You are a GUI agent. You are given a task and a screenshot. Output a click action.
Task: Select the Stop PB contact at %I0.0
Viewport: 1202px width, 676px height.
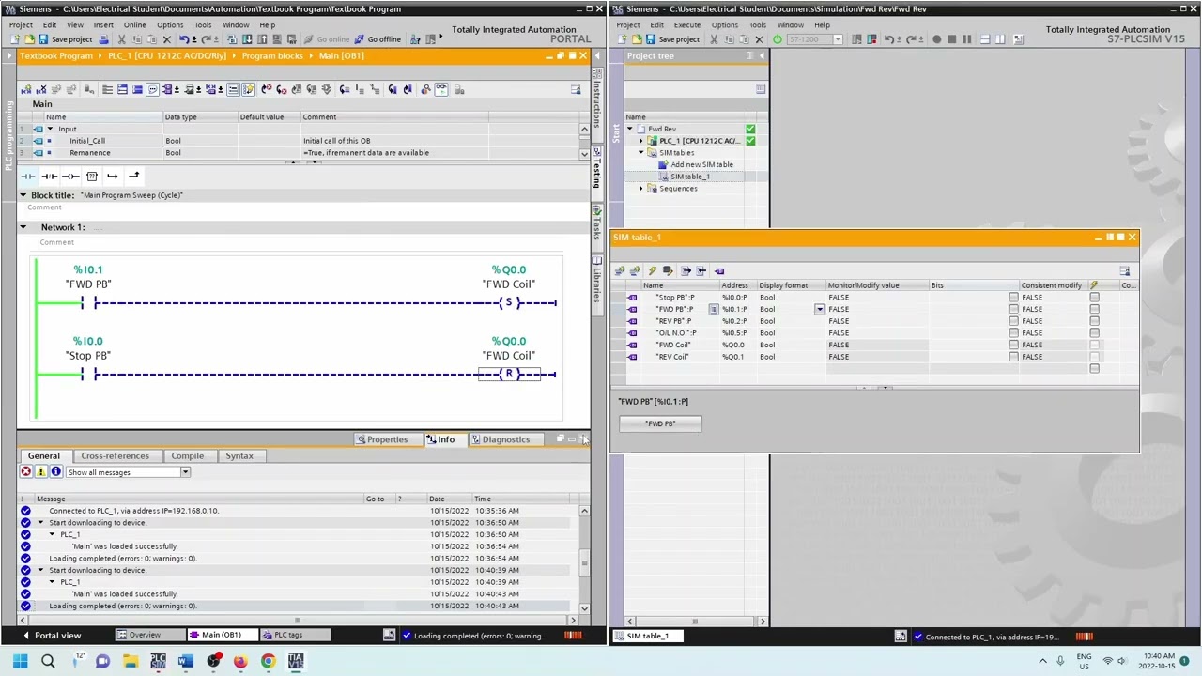pyautogui.click(x=88, y=374)
